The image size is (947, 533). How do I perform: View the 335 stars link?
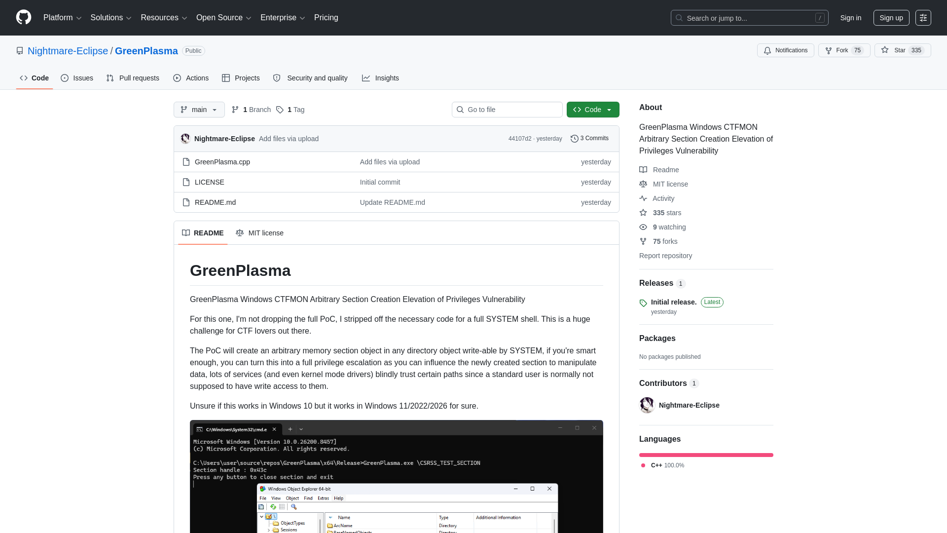tap(660, 213)
